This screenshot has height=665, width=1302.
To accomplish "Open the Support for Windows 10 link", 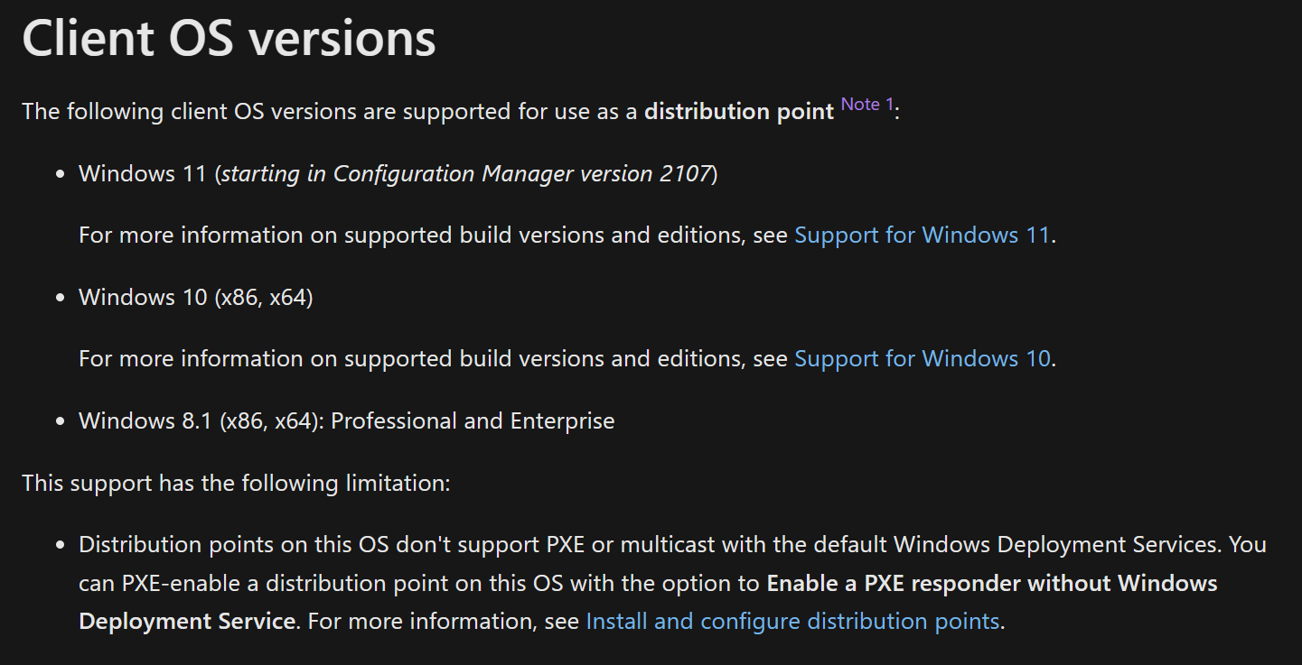I will coord(923,359).
